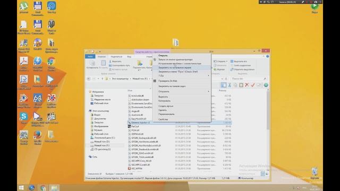
Task: Open the recent locations dropdown arrow
Action: tap(98, 79)
